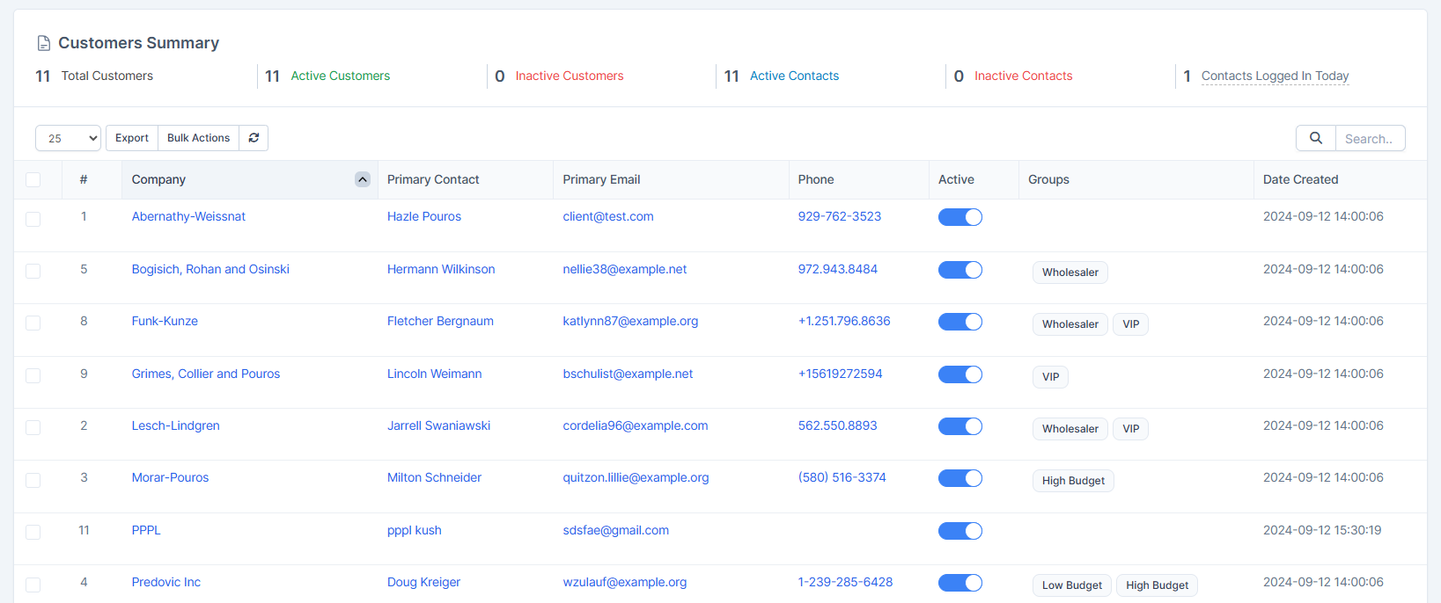
Task: Toggle active switch for Abernathy-Weissnat
Action: pos(960,217)
